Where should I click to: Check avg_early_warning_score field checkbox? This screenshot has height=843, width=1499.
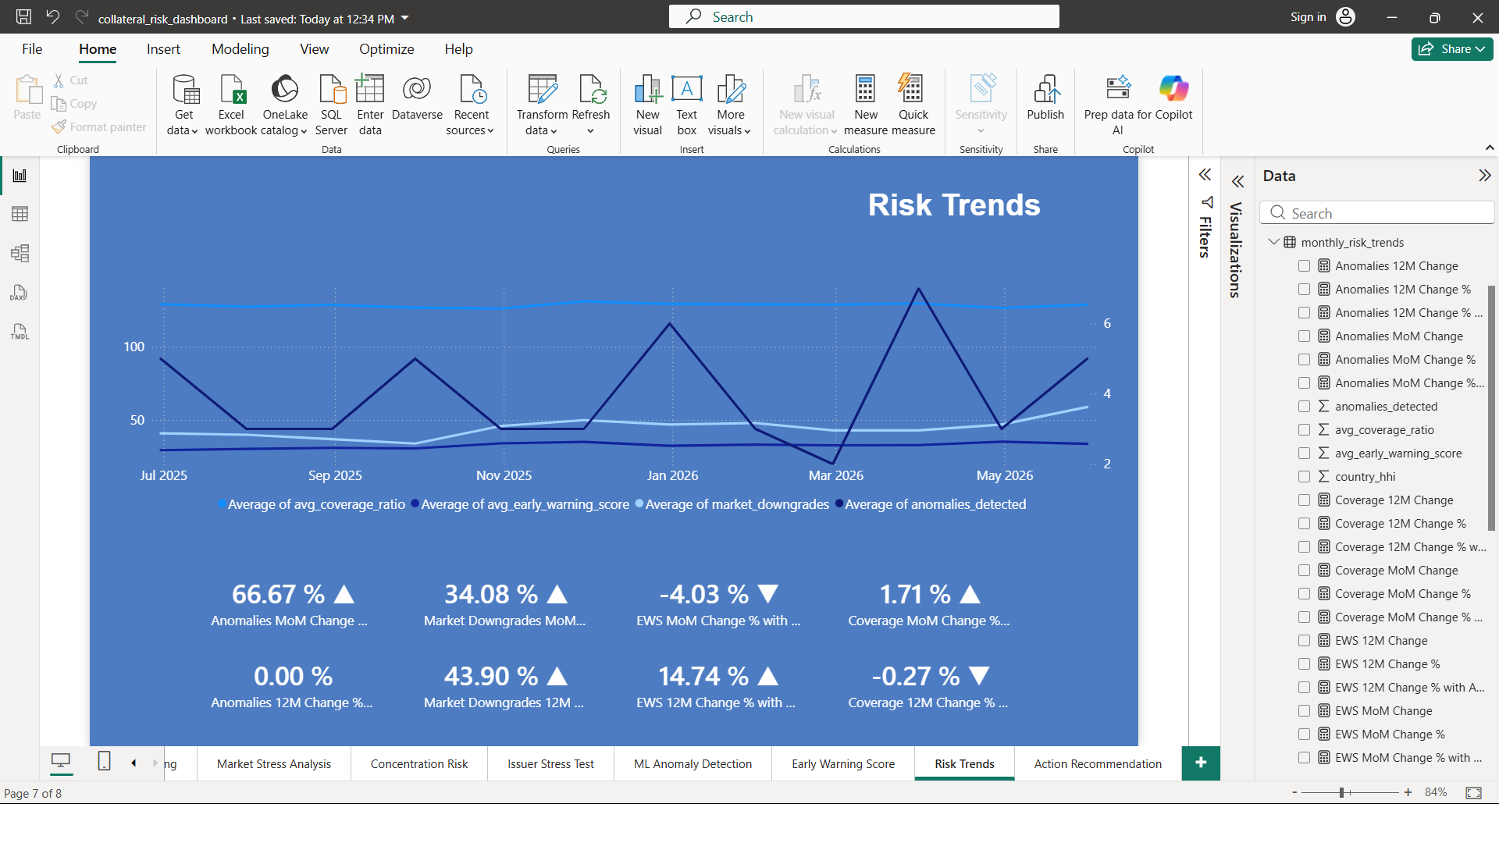tap(1304, 454)
